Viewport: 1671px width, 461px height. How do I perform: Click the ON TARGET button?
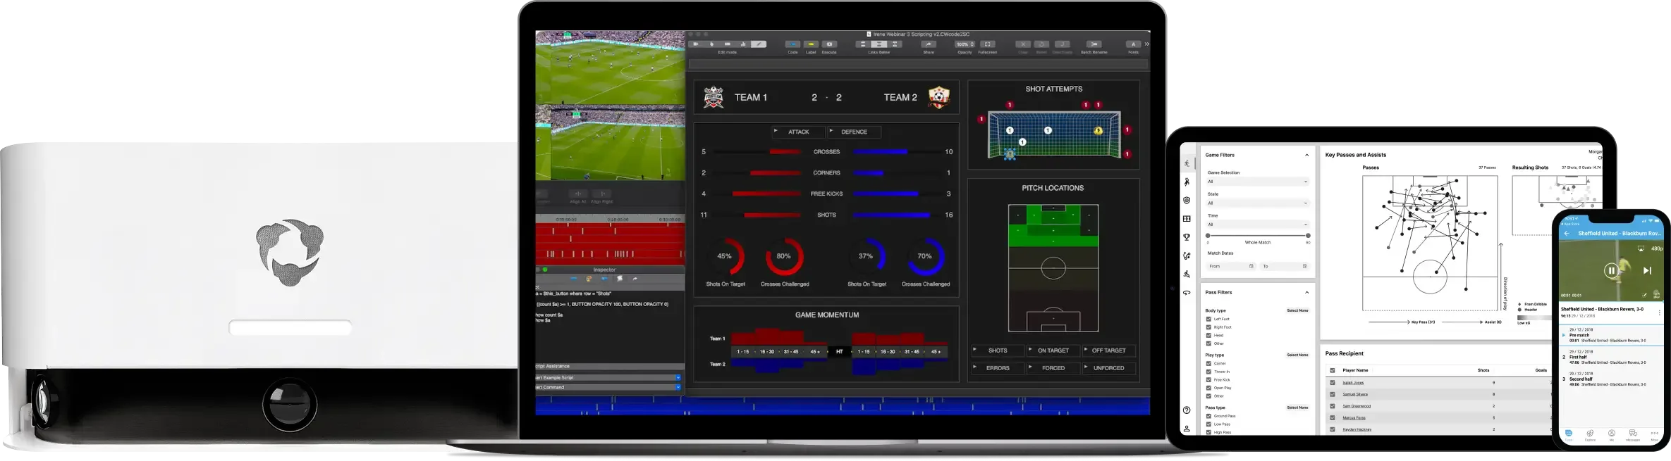1053,351
